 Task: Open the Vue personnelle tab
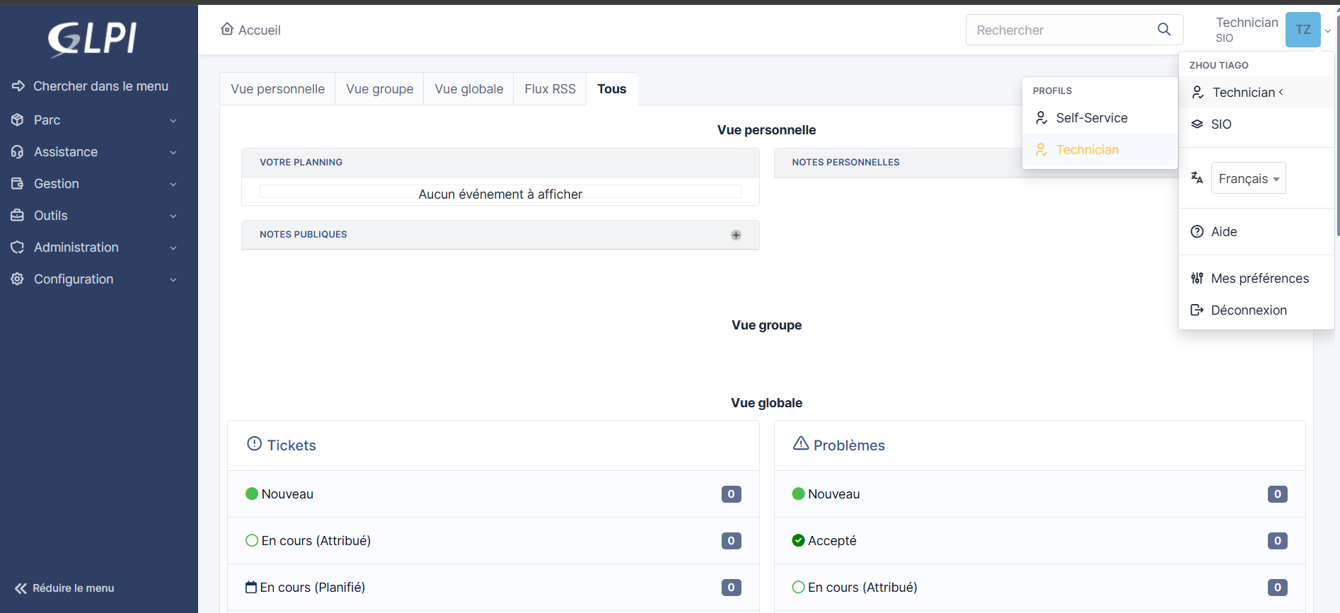point(277,89)
